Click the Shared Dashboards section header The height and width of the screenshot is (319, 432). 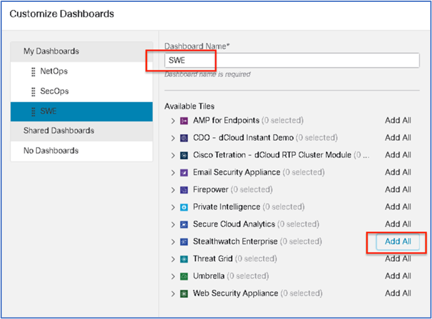tap(81, 131)
